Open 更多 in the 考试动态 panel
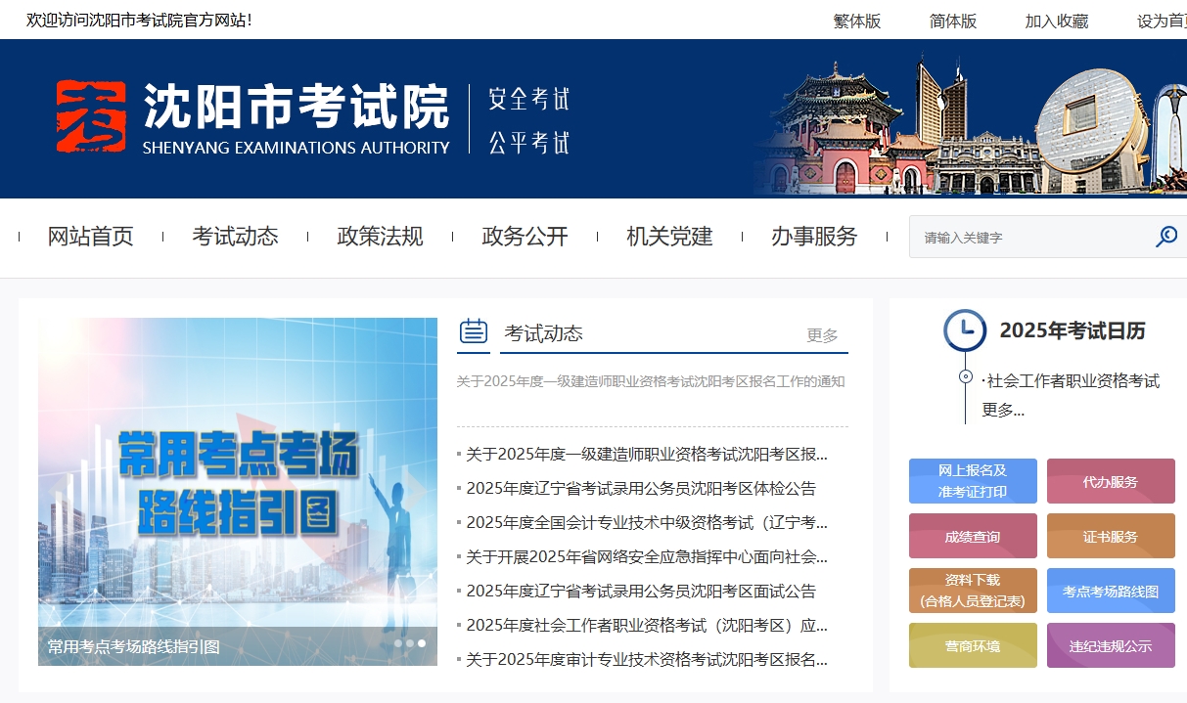The height and width of the screenshot is (703, 1187). tap(821, 335)
